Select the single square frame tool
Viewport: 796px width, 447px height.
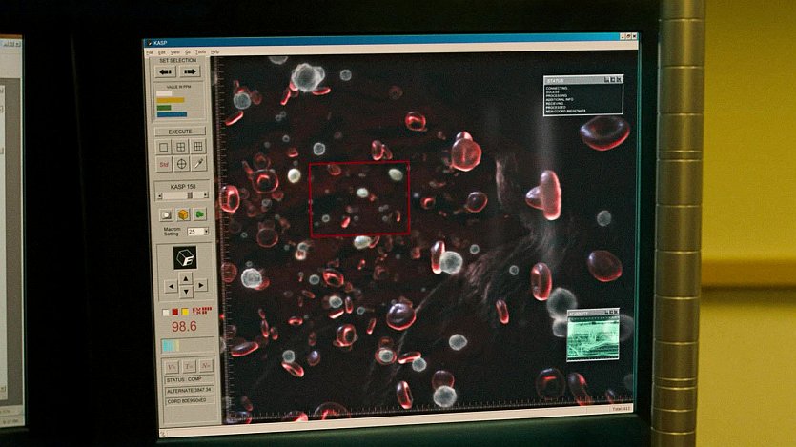click(x=164, y=147)
